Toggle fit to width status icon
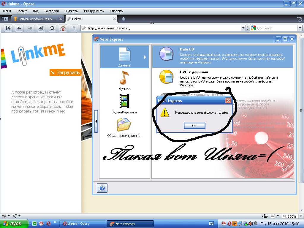Image resolution: width=304 pixels, height=228 pixels. pos(265,216)
